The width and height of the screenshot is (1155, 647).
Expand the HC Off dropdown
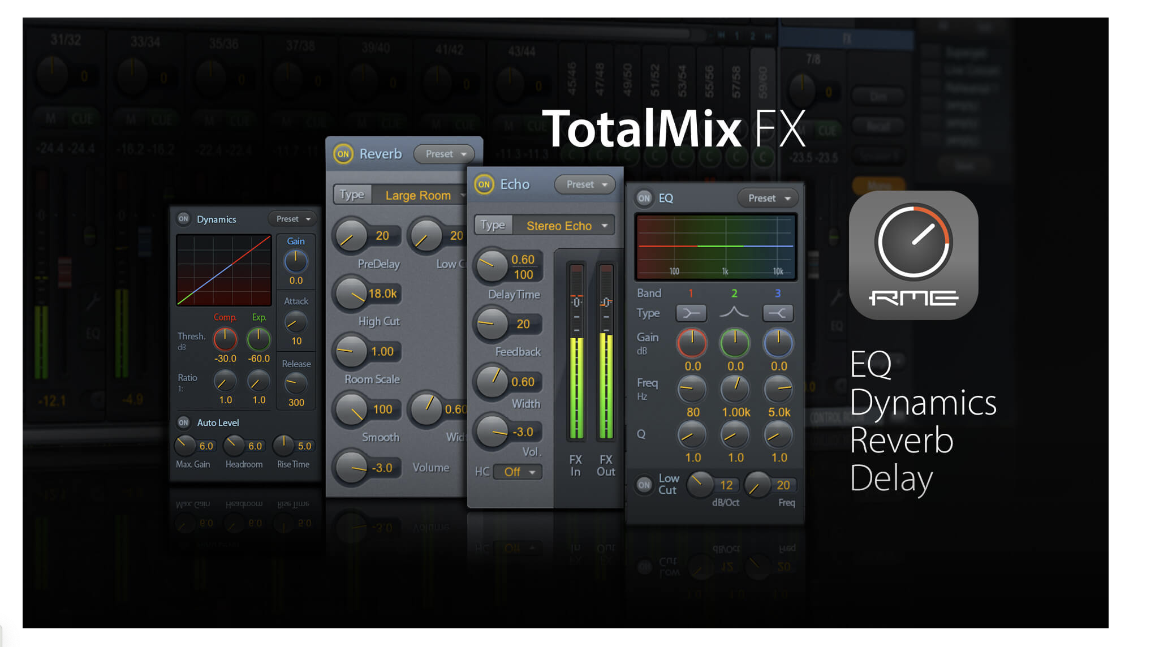pyautogui.click(x=518, y=472)
